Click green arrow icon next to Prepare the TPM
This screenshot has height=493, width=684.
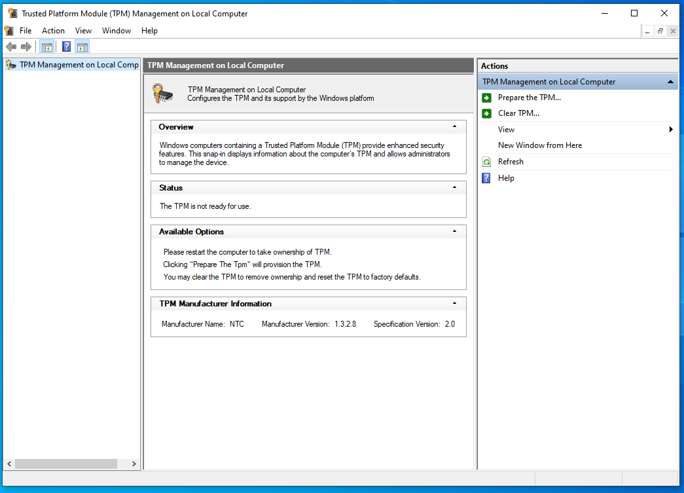[x=487, y=98]
